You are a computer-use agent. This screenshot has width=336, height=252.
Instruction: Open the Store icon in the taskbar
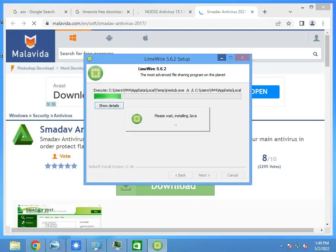(137, 245)
